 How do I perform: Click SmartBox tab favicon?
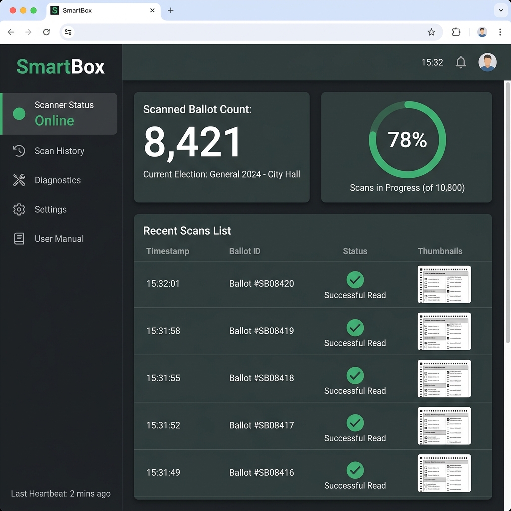click(x=55, y=10)
